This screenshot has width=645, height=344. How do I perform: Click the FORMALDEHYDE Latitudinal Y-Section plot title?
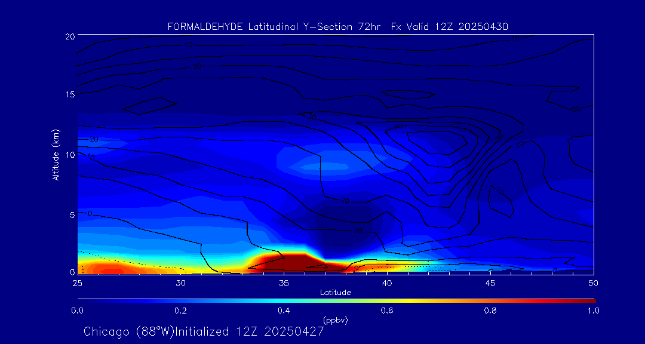337,27
